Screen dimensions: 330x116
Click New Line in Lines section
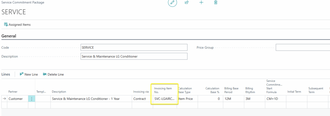pos(29,74)
